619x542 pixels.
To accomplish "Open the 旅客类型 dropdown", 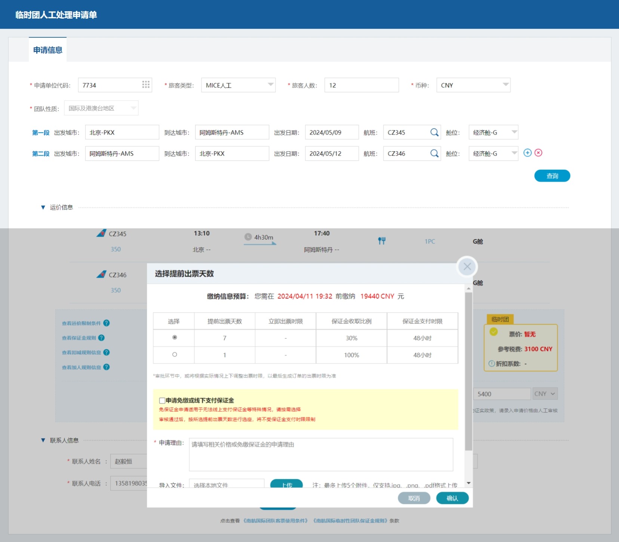I will click(x=270, y=85).
